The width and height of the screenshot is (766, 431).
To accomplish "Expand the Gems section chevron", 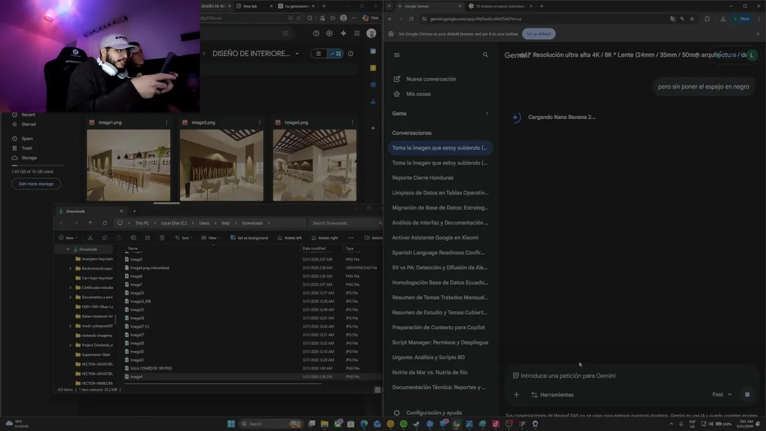I will 487,113.
